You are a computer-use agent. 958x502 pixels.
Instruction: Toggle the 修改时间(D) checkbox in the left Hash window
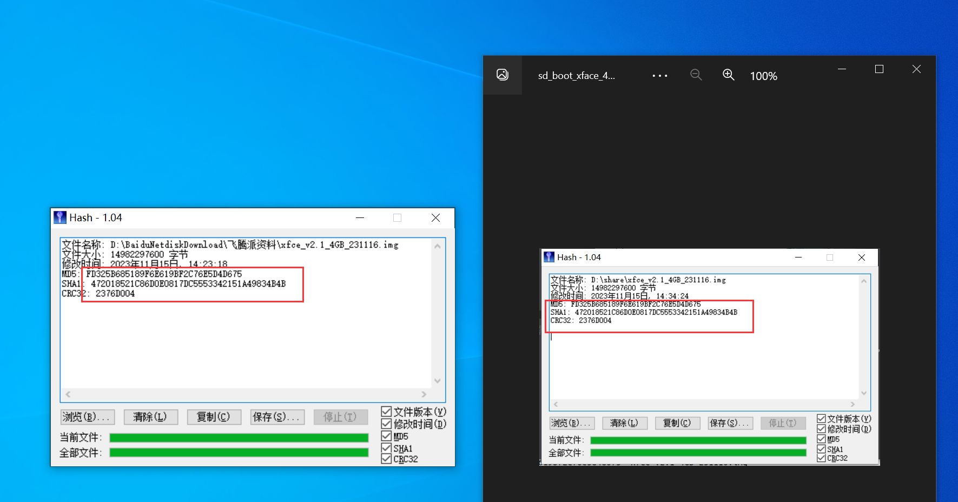pos(386,424)
